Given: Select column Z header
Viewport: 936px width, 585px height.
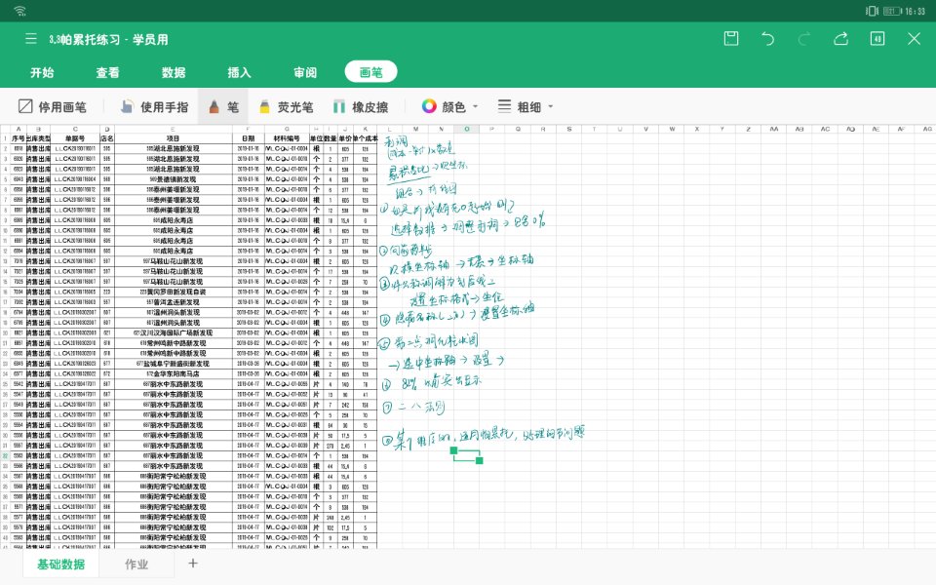Looking at the screenshot, I should [748, 129].
